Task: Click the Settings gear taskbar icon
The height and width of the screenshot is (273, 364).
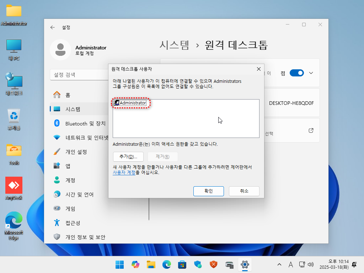Action: (245, 264)
